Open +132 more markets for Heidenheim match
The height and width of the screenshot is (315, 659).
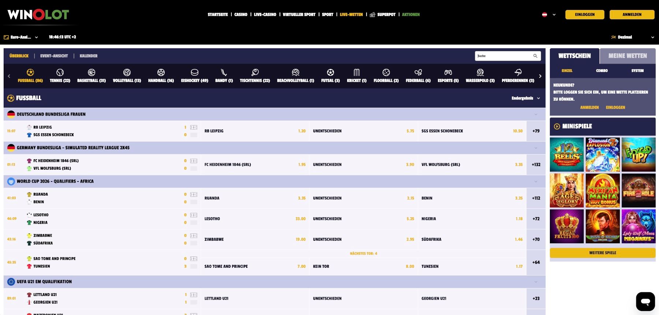point(536,165)
